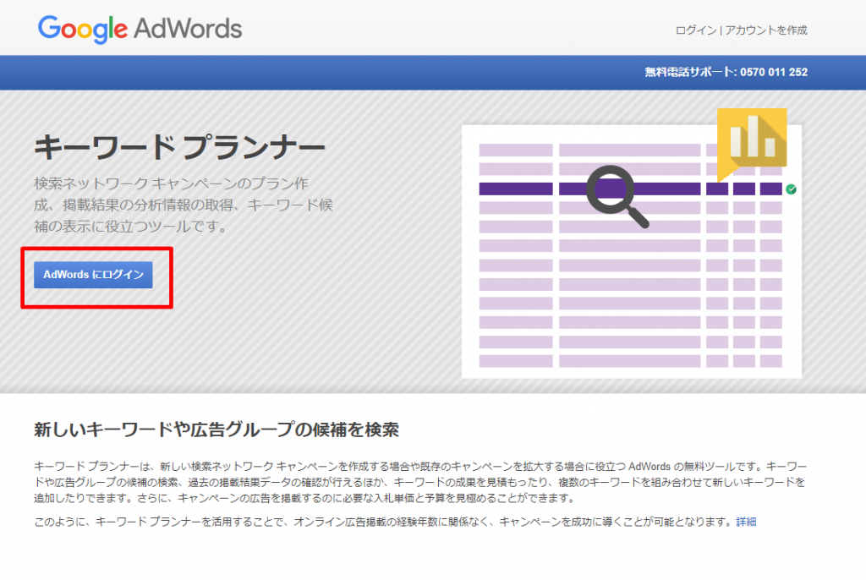Click the 新しいキーワードや広告グループの候補を検索 heading
This screenshot has width=866, height=580.
[x=216, y=430]
